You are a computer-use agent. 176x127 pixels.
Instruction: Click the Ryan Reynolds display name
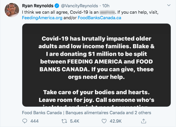tap(37, 6)
